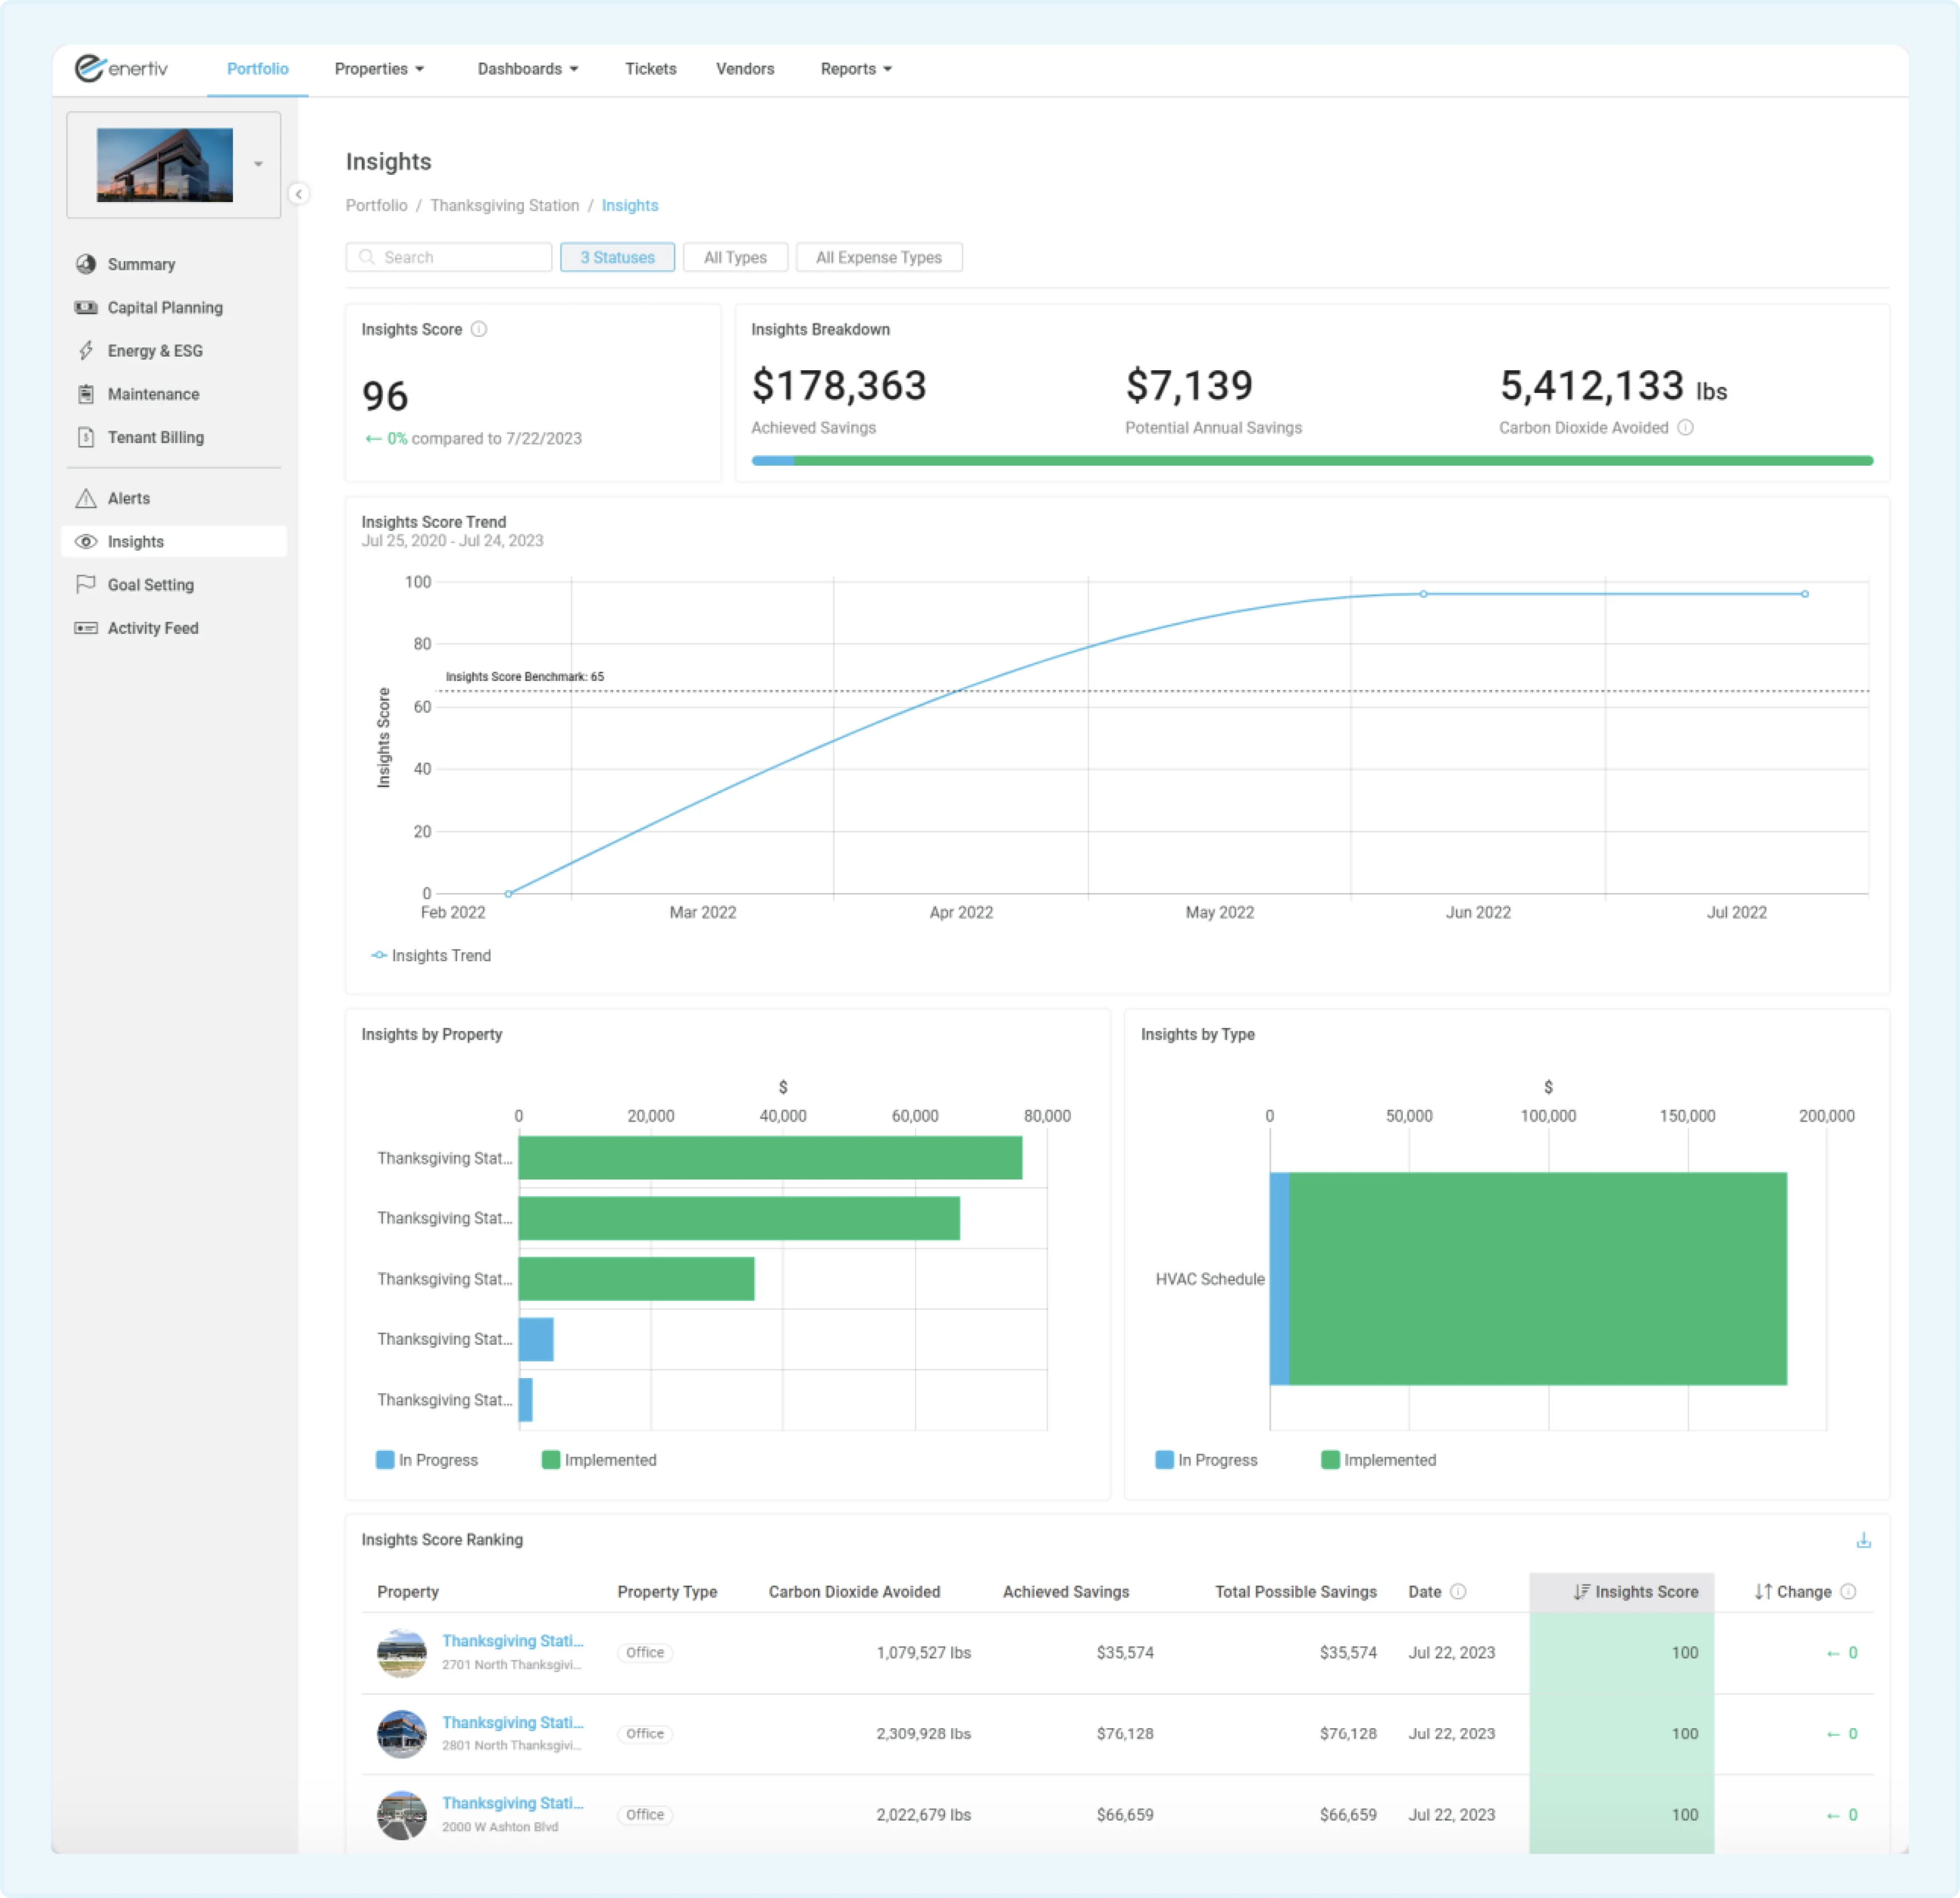This screenshot has height=1898, width=1960.
Task: Expand the Properties menu
Action: tap(379, 68)
